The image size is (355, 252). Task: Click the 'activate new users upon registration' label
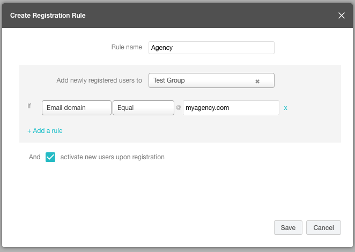(112, 157)
